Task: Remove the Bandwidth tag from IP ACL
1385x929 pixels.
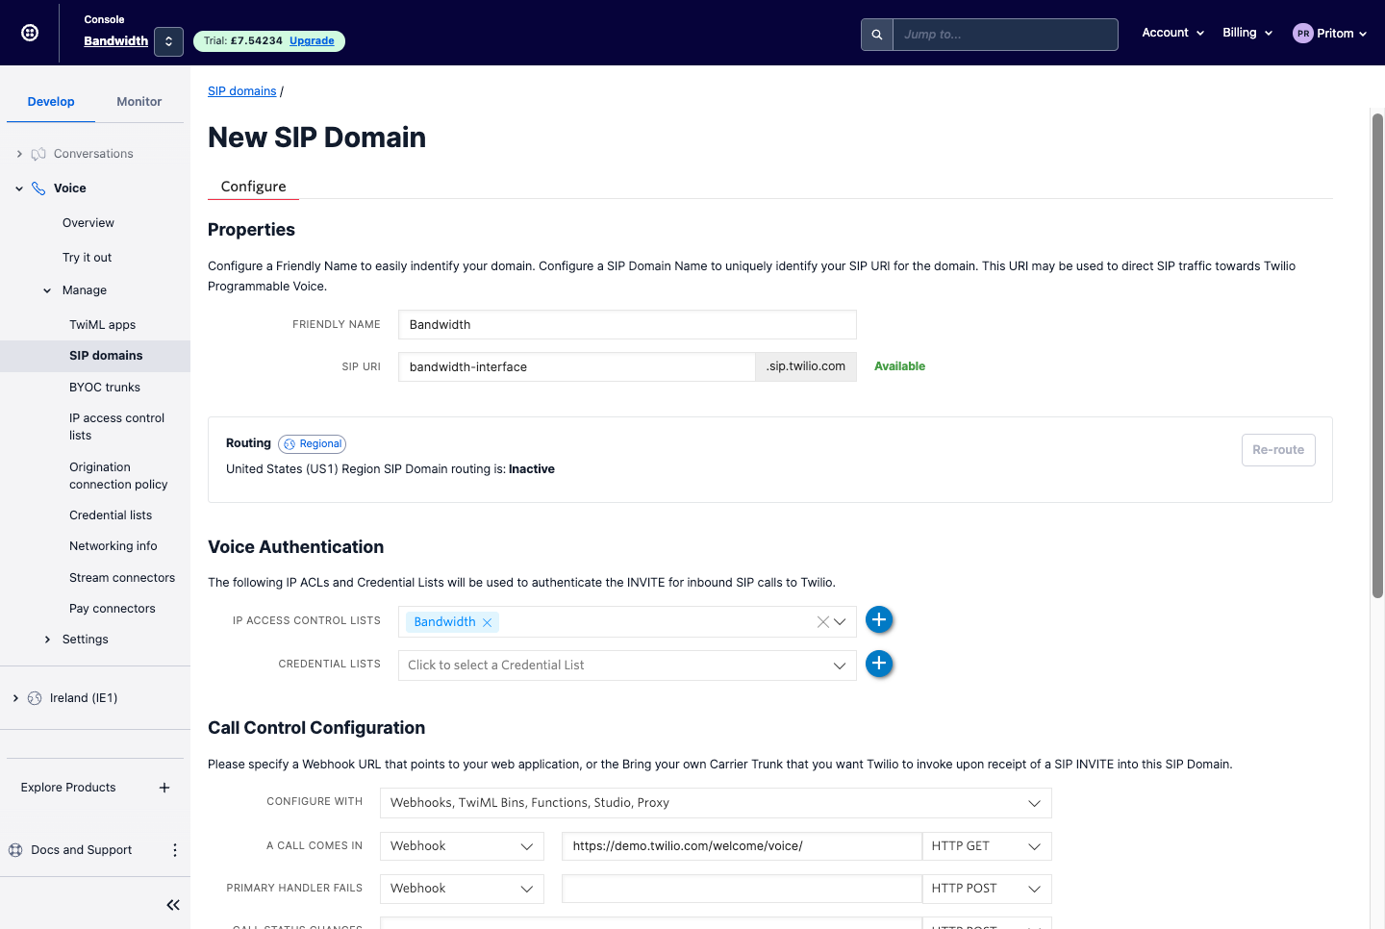Action: (x=488, y=622)
